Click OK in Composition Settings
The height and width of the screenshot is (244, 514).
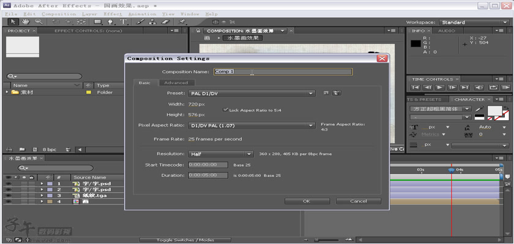[x=306, y=201]
